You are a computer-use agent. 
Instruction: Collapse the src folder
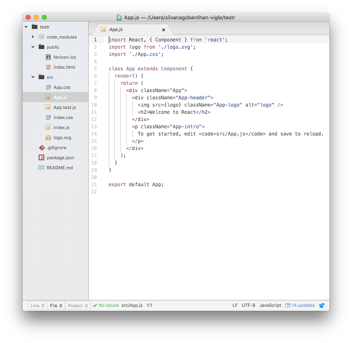point(33,77)
